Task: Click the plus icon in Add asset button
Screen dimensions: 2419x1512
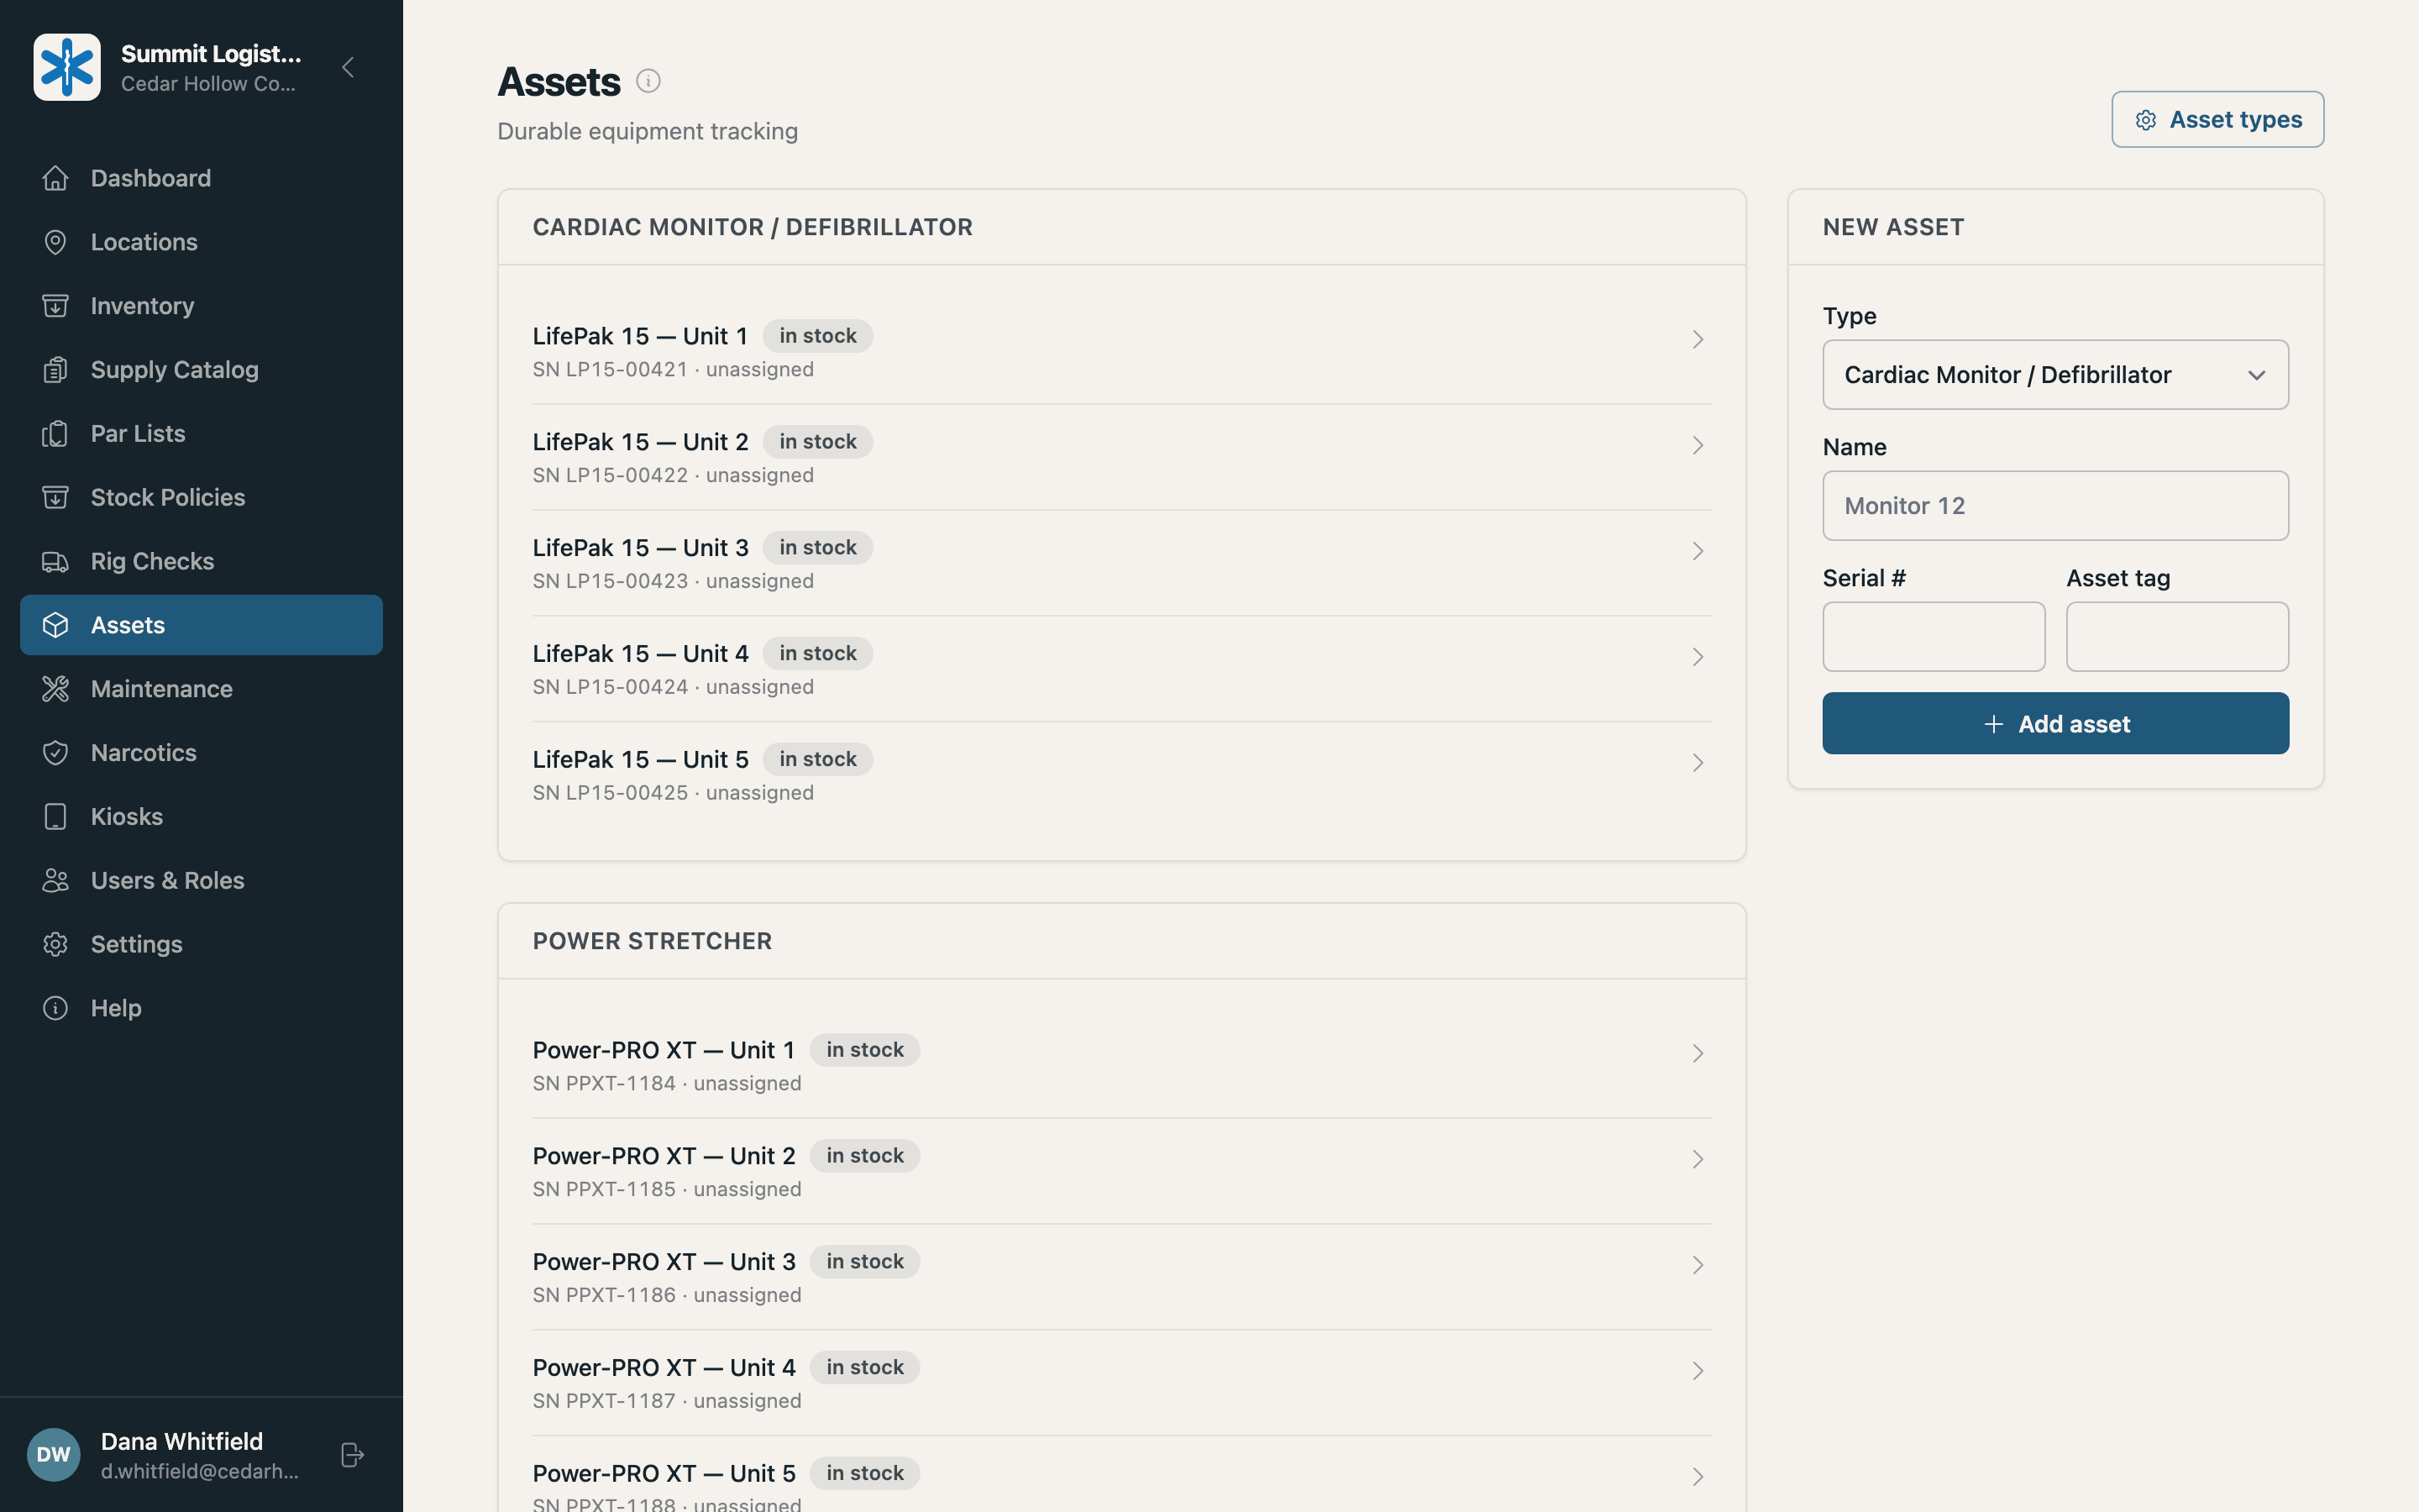Action: coord(1993,724)
